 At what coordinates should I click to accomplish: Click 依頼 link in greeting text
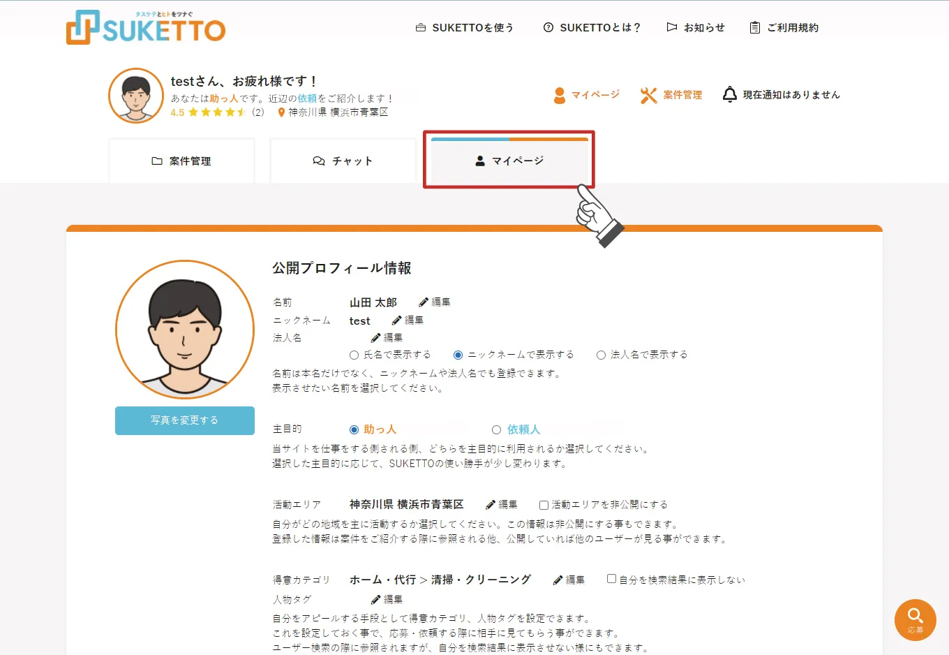tap(307, 98)
